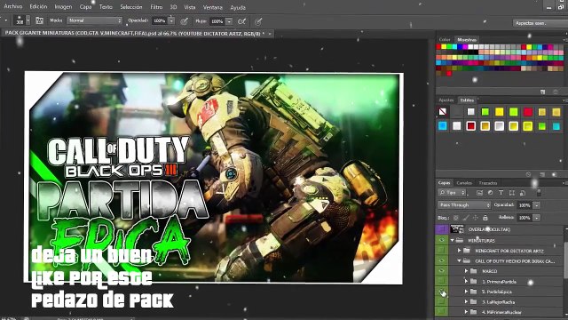Select the Capas tab
Viewport: 568px width, 320px height.
[x=444, y=183]
